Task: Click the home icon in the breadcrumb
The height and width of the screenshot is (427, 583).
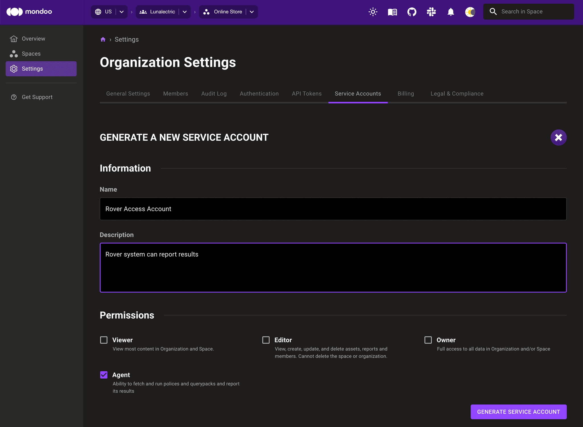Action: pos(103,39)
